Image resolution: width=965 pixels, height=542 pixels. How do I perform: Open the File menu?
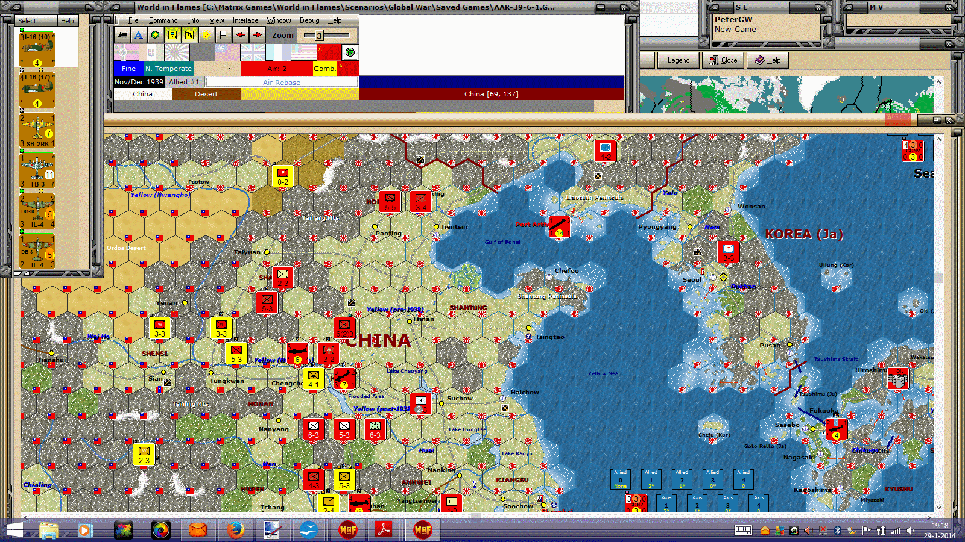click(133, 20)
